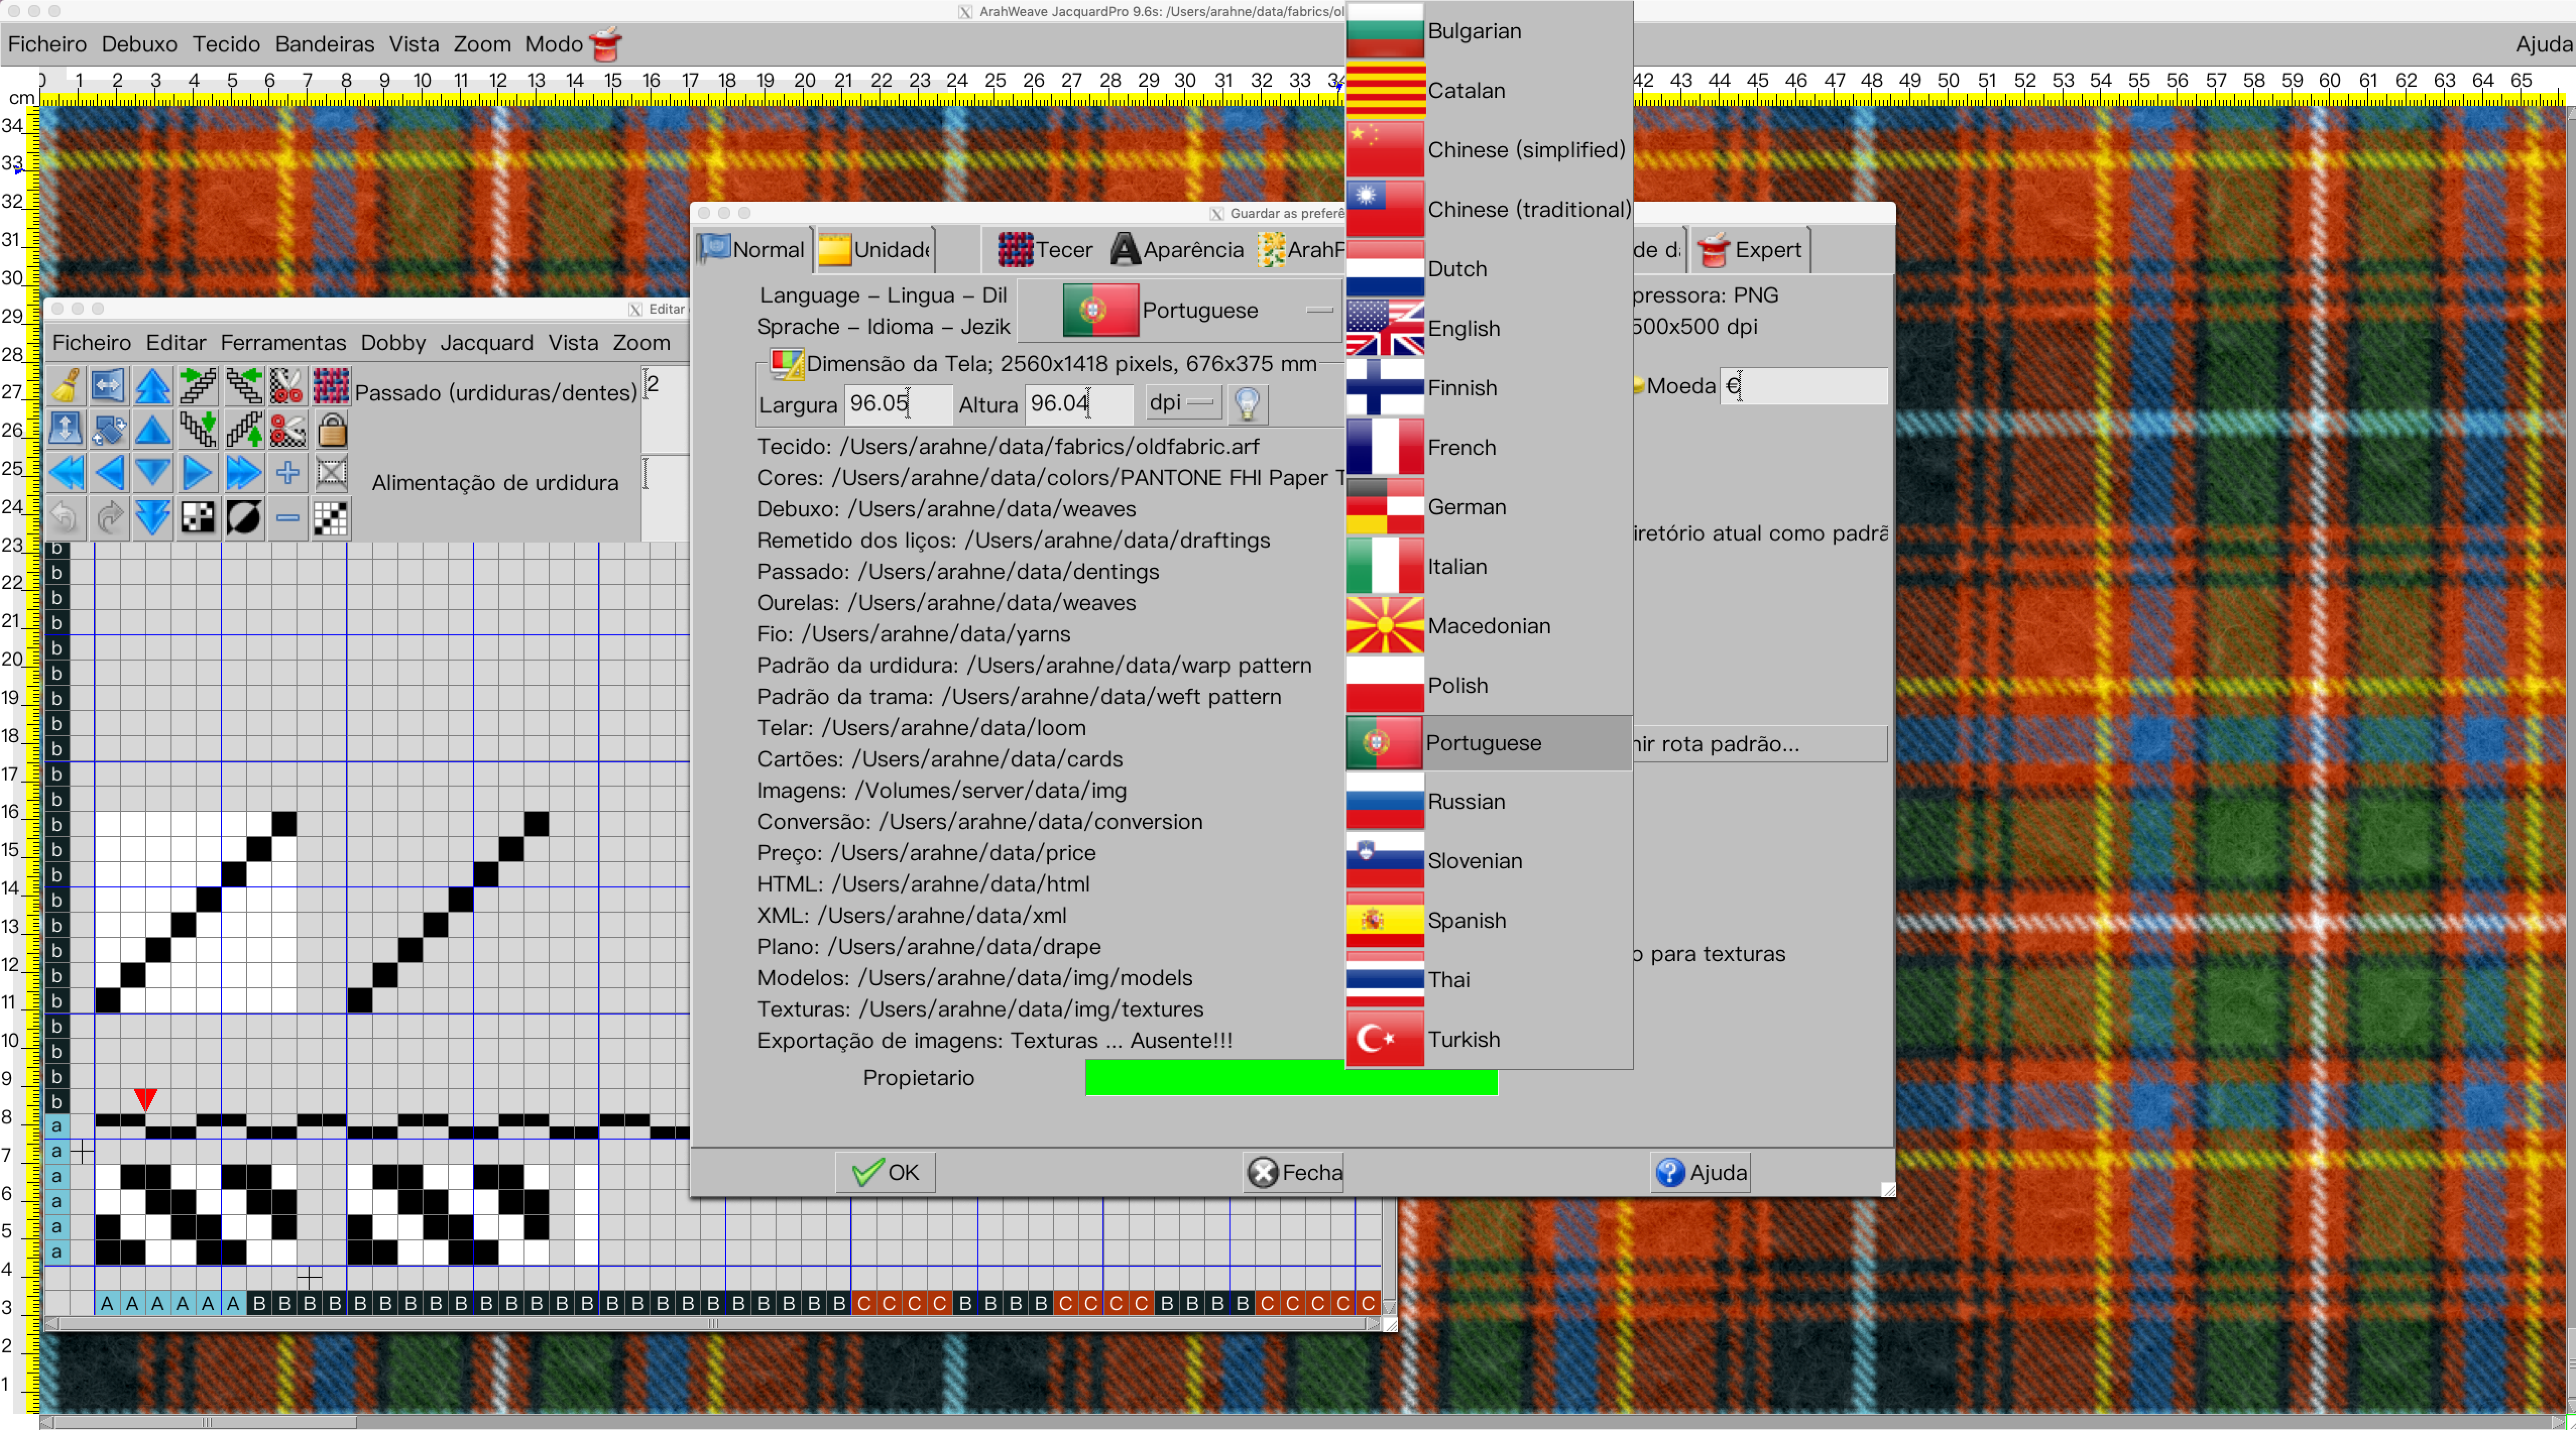Screen dimensions: 2576x1430
Task: Click the vertical mirror icon in Editar toolbar
Action: (x=65, y=430)
